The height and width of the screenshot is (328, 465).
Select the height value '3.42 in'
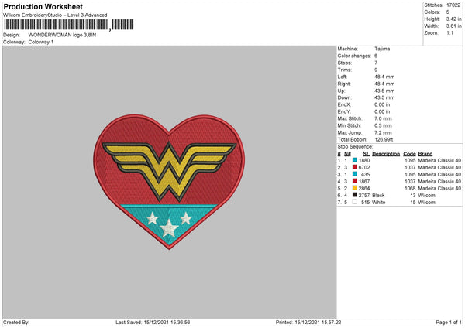coord(454,19)
